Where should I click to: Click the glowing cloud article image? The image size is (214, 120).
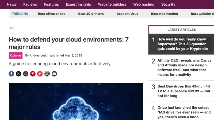coord(76,102)
